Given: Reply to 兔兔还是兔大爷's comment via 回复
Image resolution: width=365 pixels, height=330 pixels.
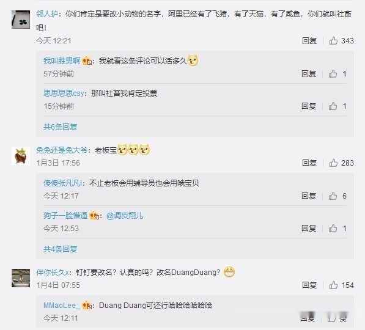Looking at the screenshot, I should pyautogui.click(x=309, y=163).
